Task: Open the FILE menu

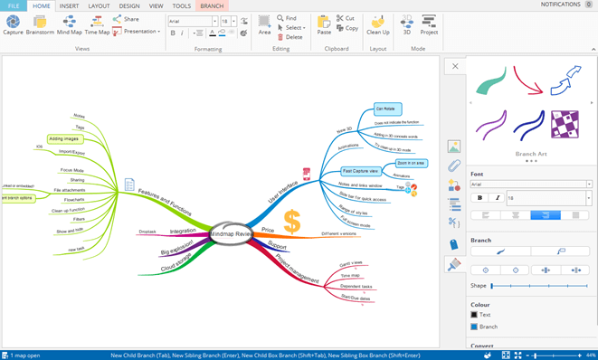Action: (14, 5)
